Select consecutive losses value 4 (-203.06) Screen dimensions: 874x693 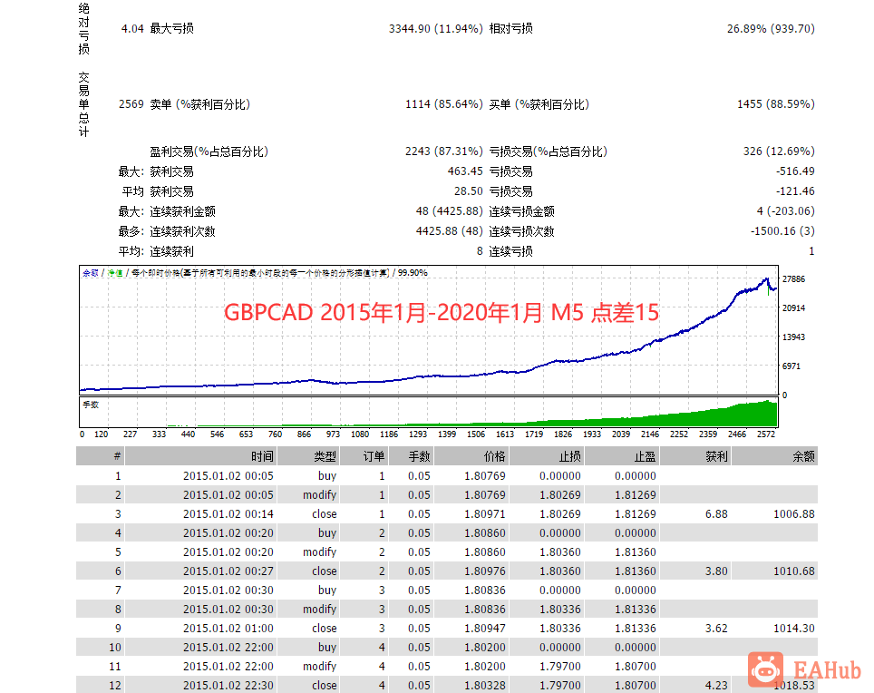pyautogui.click(x=785, y=211)
